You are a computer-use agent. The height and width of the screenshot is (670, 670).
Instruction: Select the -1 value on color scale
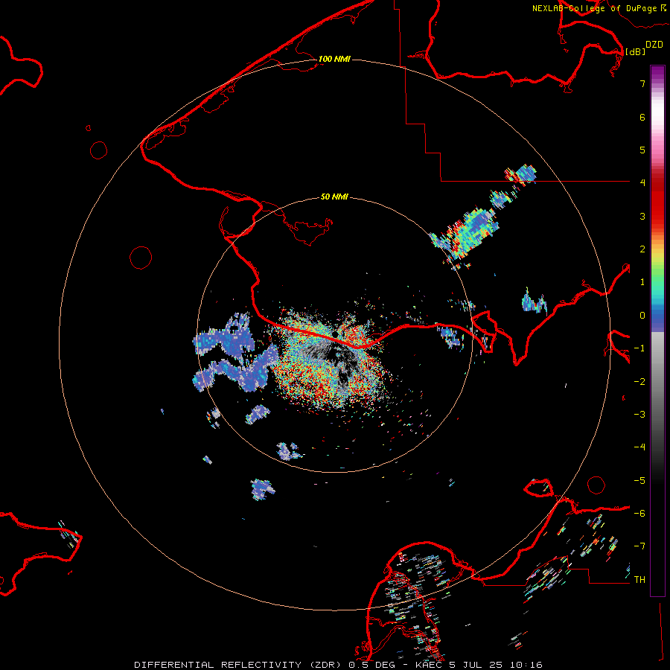639,348
